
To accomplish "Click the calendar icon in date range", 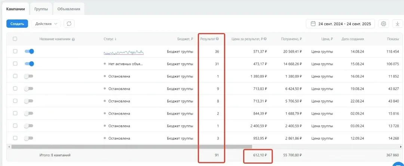I will coord(313,24).
